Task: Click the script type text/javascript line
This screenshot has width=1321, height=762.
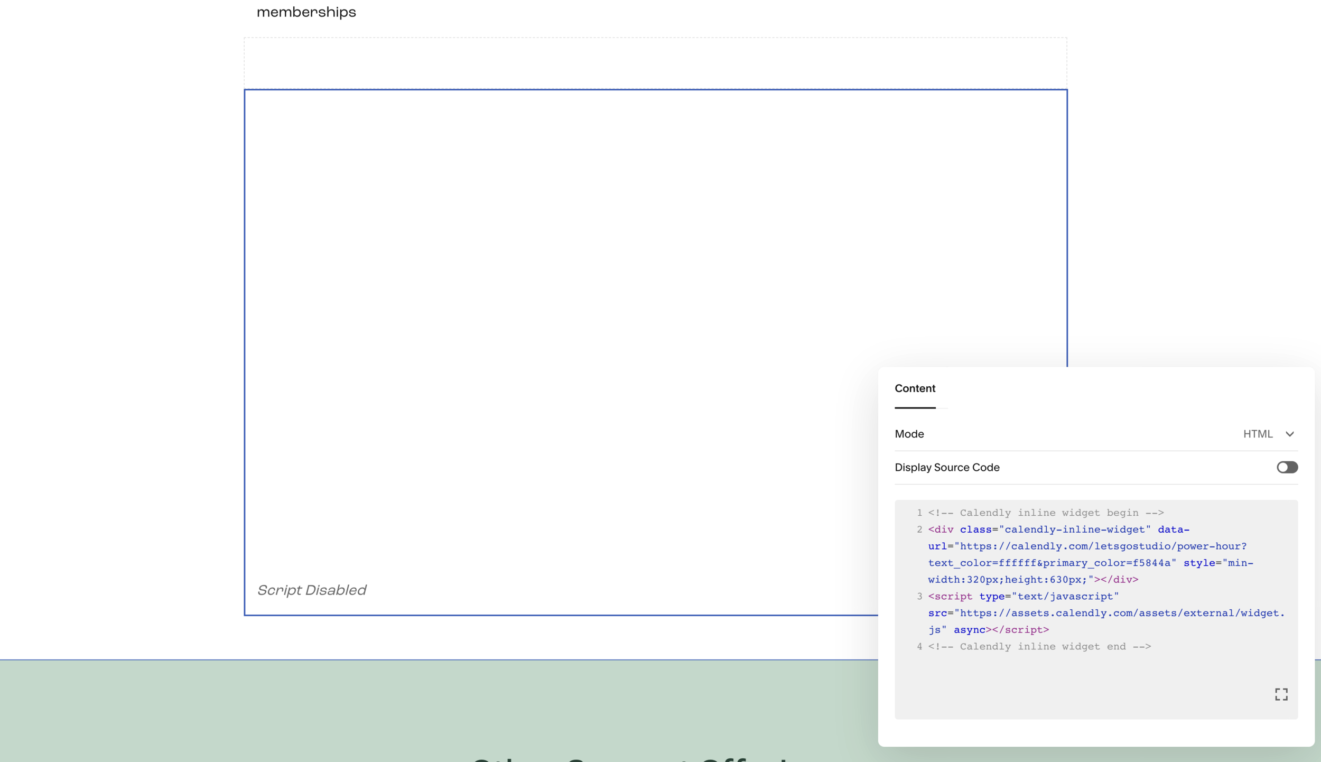Action: point(1023,596)
